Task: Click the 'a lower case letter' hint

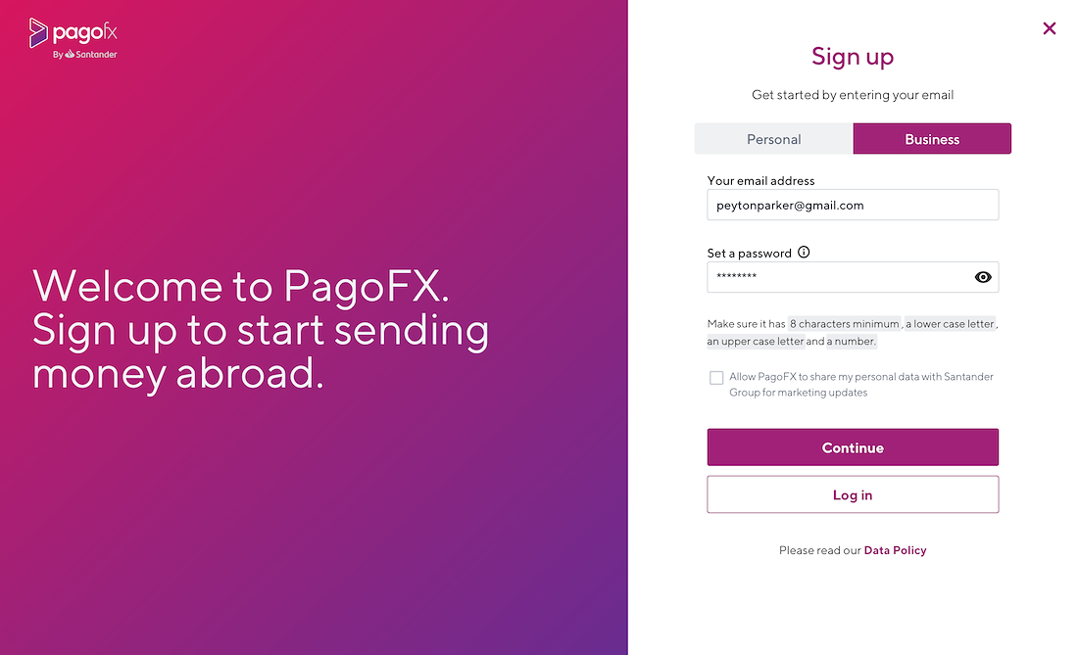Action: click(951, 323)
